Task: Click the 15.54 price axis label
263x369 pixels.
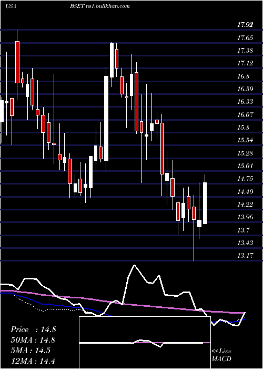Action: [245, 140]
